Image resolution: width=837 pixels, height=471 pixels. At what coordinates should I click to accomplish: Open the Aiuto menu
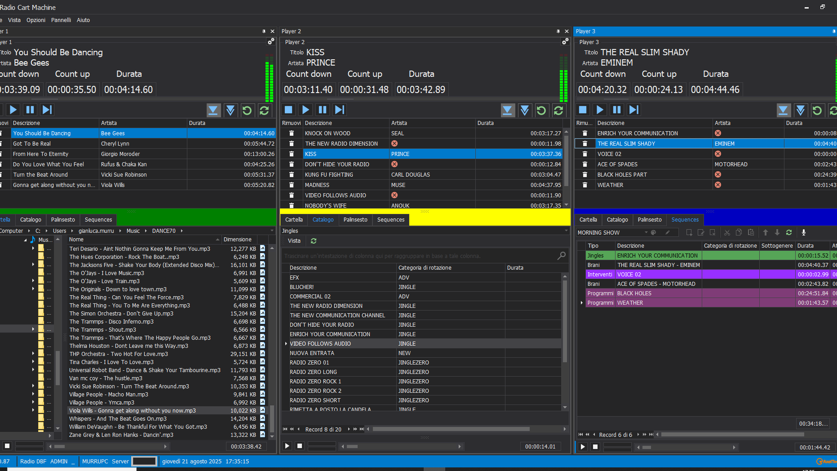(x=83, y=20)
